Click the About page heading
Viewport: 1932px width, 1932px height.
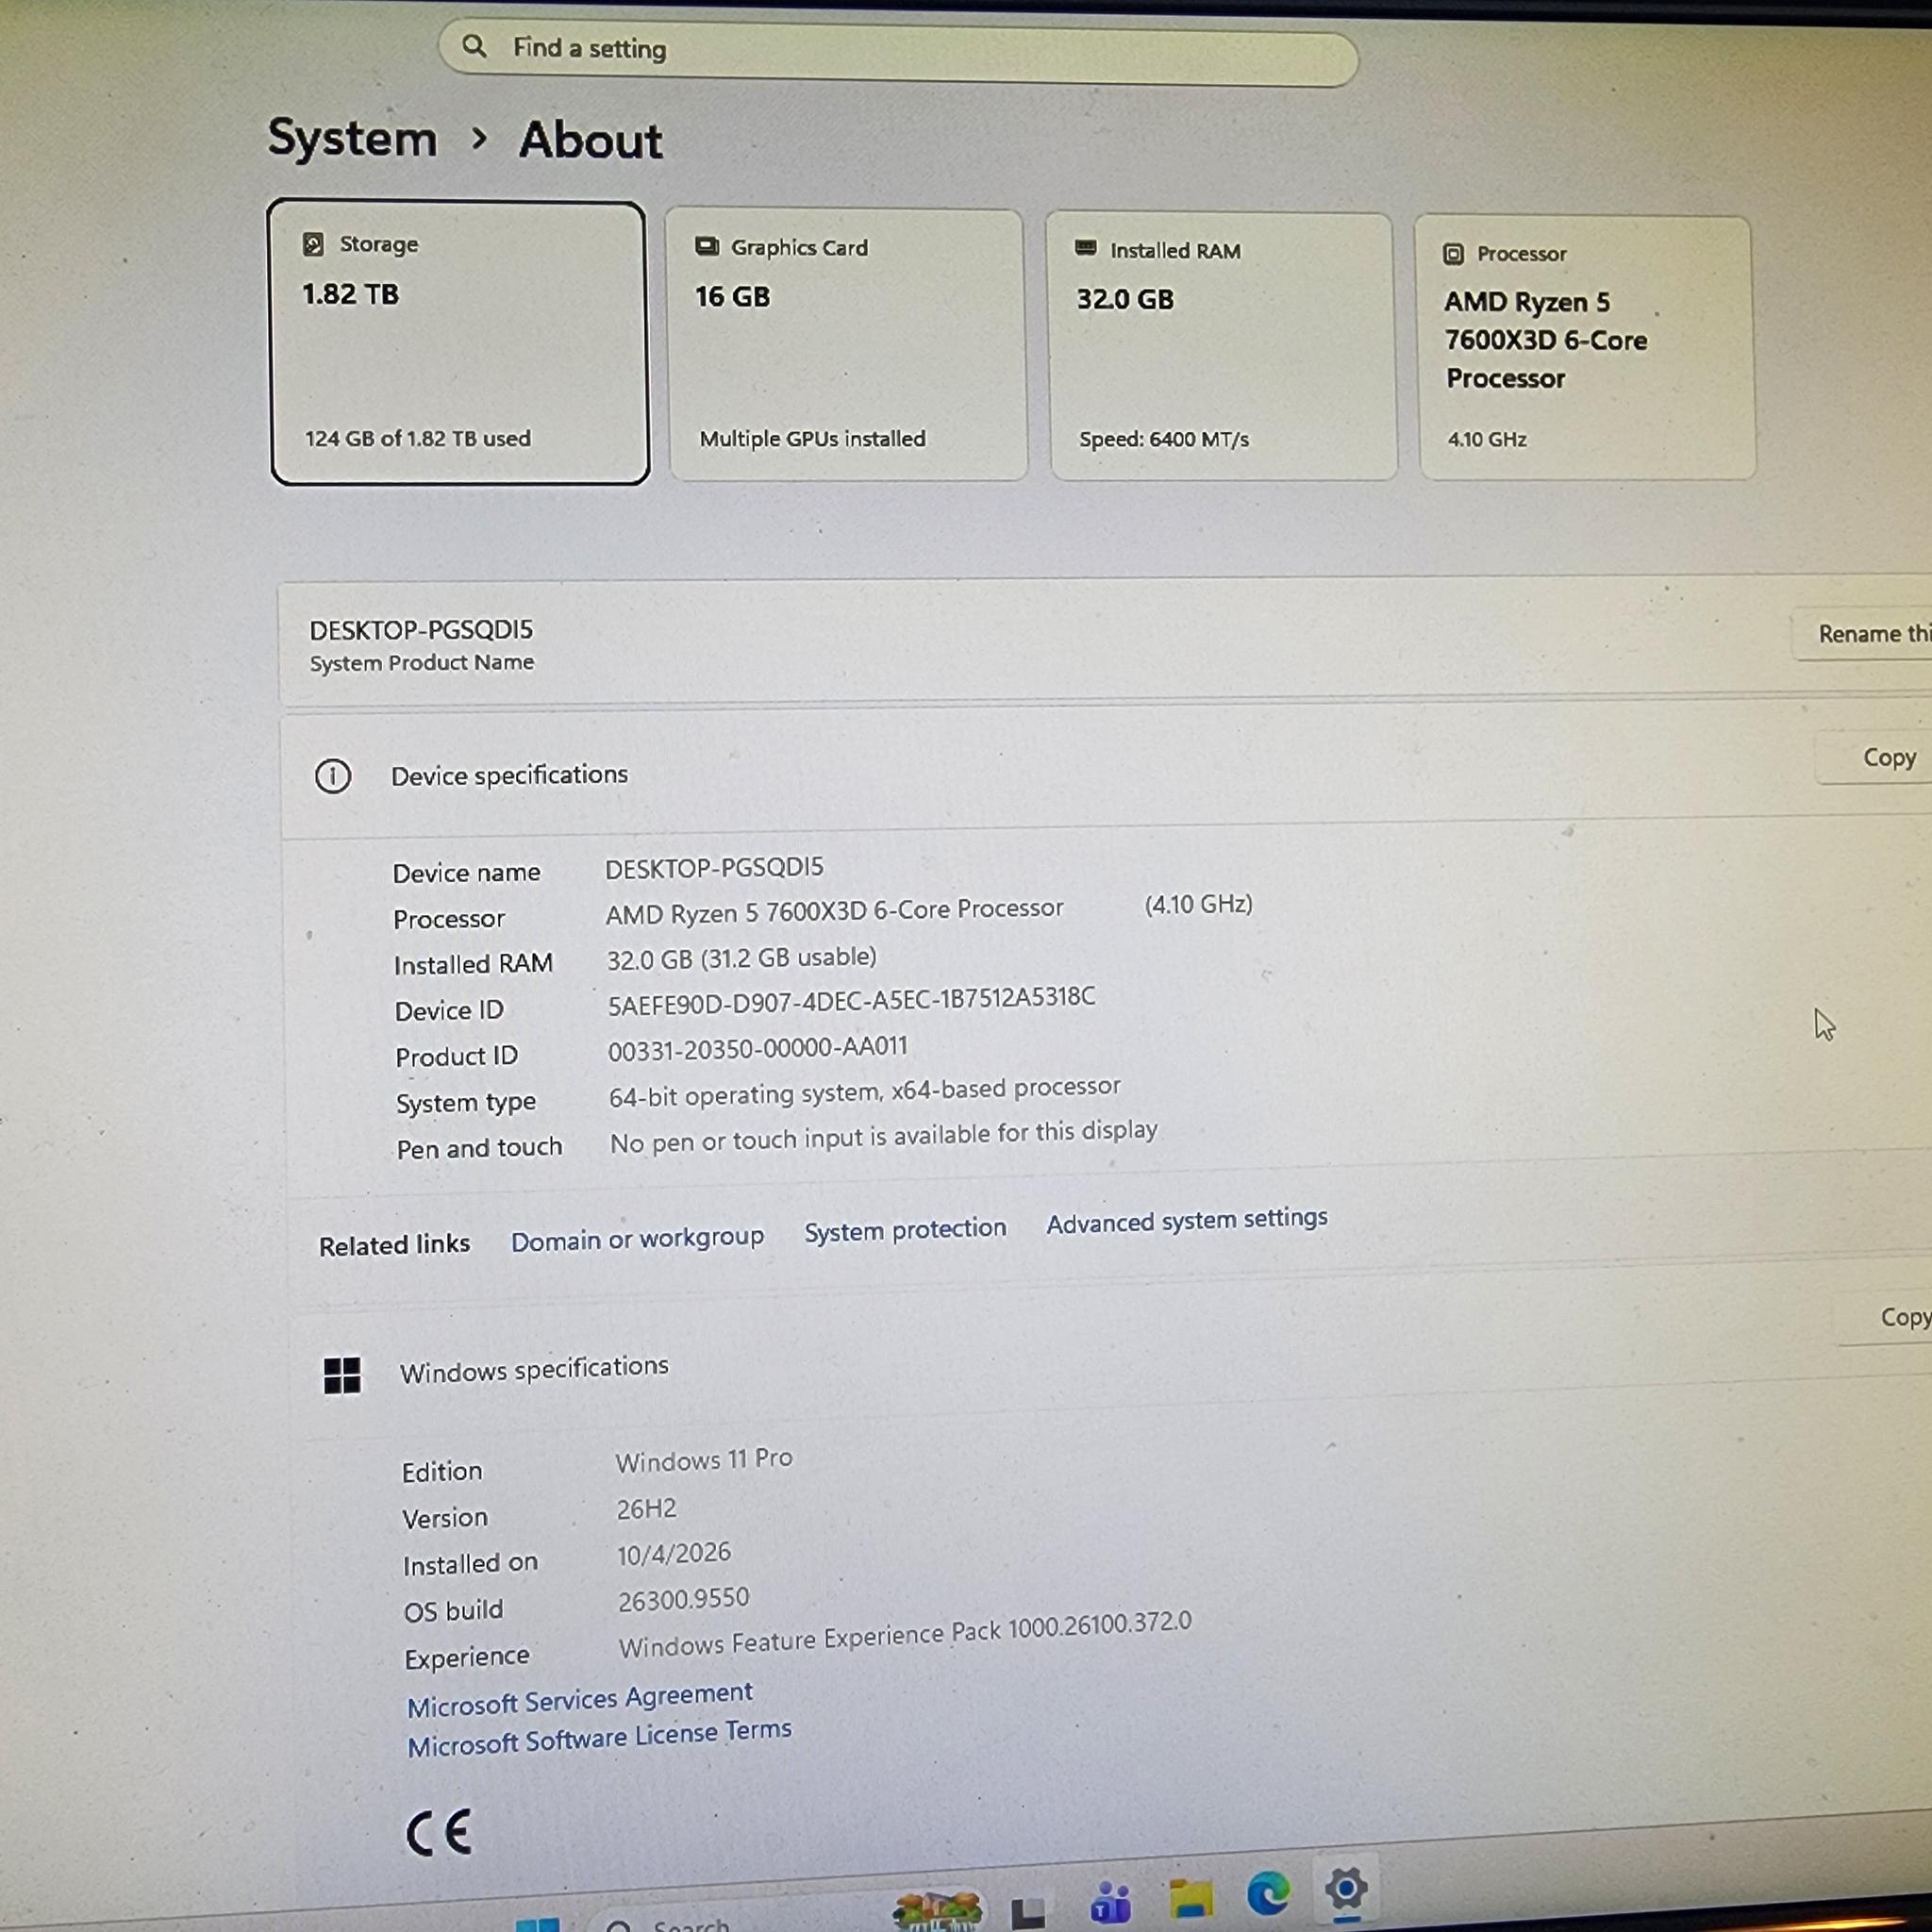[x=590, y=139]
